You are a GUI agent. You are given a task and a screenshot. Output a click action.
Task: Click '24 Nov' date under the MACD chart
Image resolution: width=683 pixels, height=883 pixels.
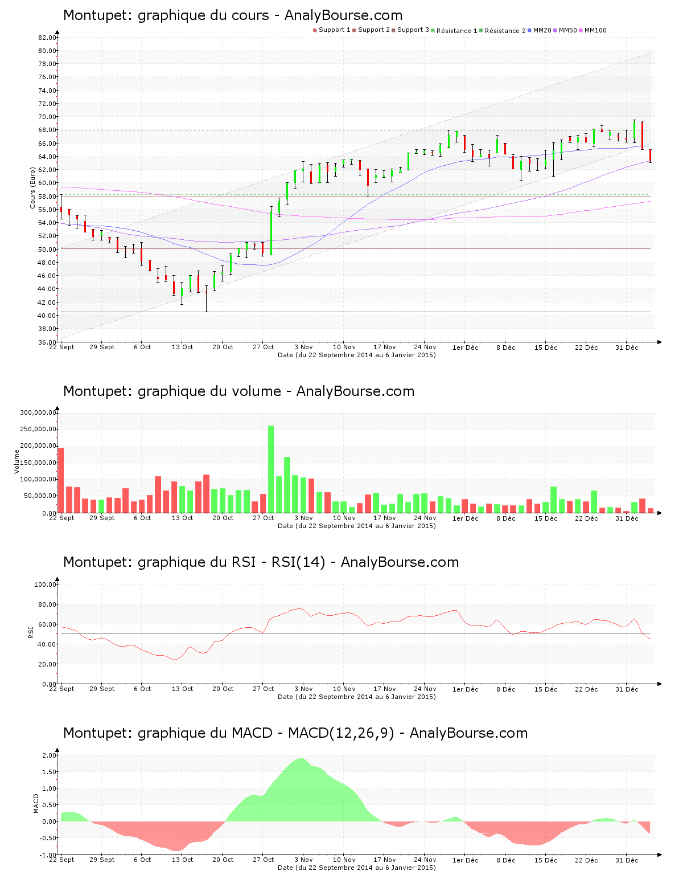pyautogui.click(x=425, y=860)
